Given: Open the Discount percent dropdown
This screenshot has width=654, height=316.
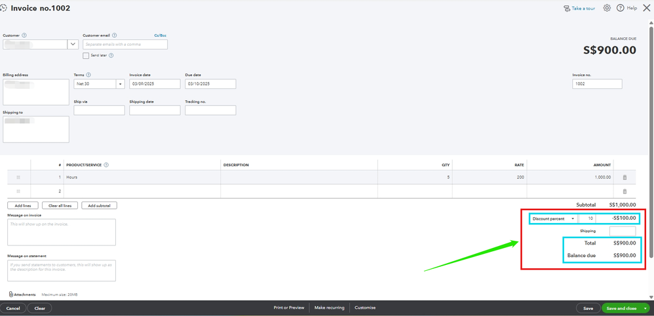Looking at the screenshot, I should pos(573,219).
